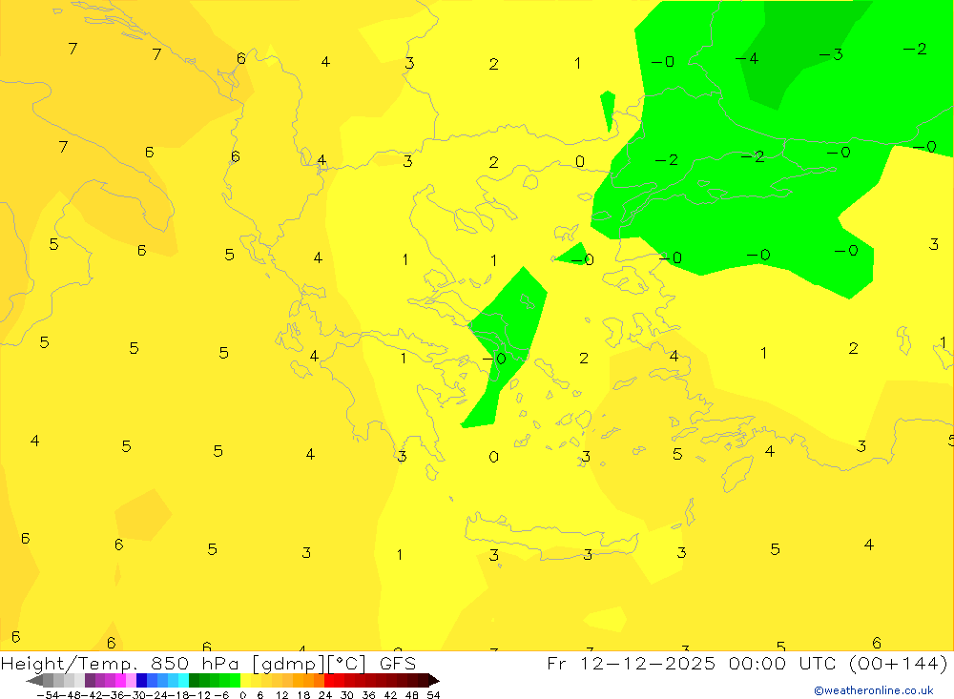Click the '(00+144)' forecast hour text

pyautogui.click(x=898, y=663)
